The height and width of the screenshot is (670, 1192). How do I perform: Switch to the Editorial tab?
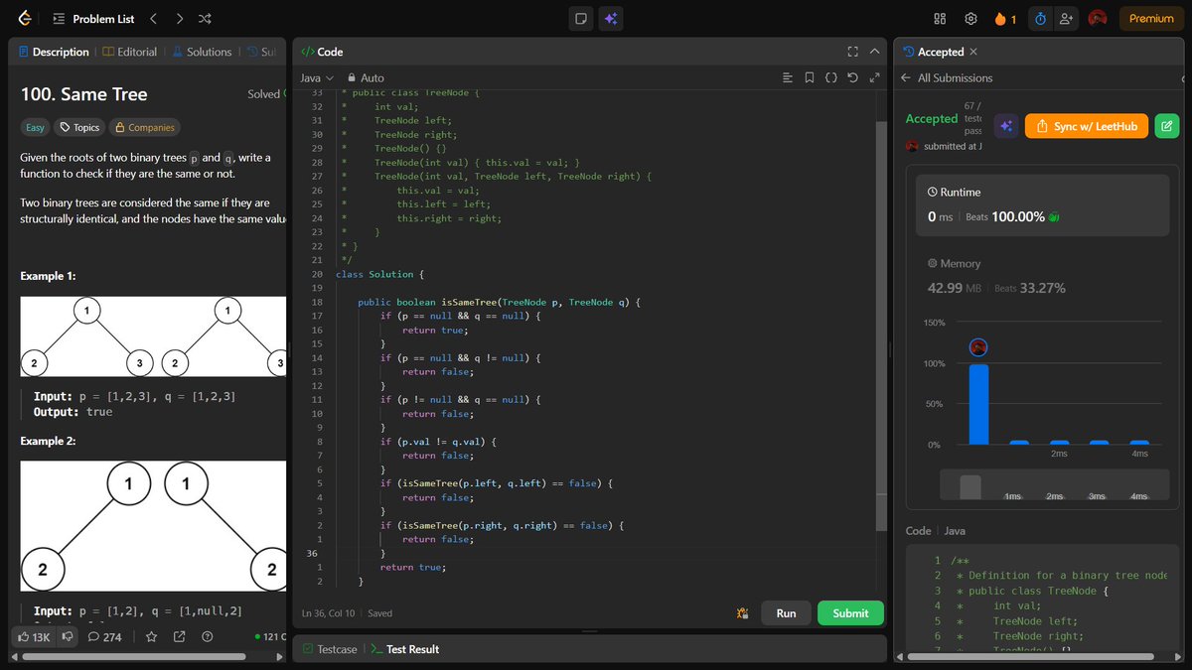tap(130, 52)
